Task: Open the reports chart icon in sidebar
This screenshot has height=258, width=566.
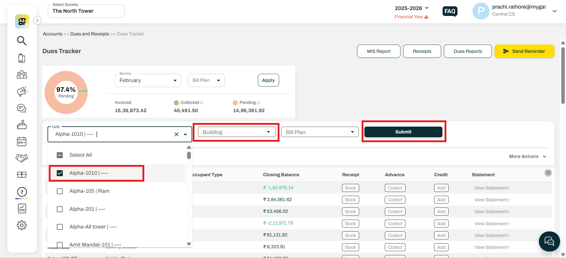Action: tap(22, 209)
